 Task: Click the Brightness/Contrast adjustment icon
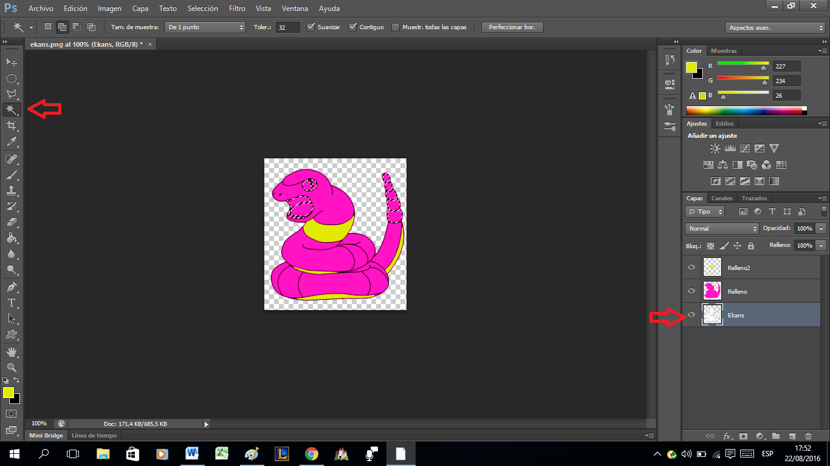(715, 148)
